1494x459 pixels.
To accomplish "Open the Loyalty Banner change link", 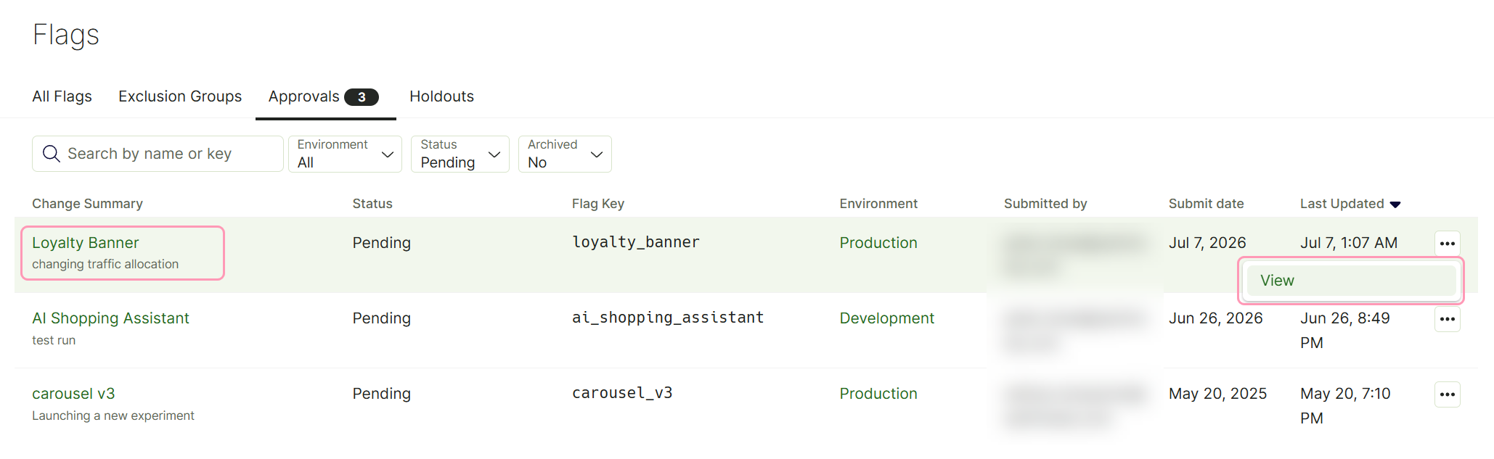I will point(85,243).
